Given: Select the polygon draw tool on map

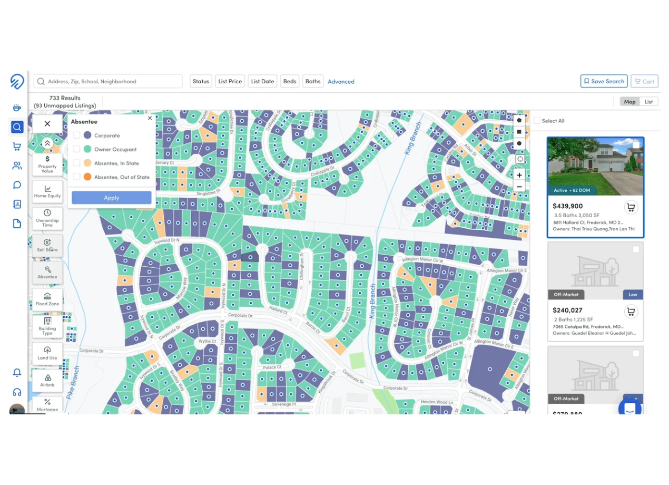Looking at the screenshot, I should 519,120.
